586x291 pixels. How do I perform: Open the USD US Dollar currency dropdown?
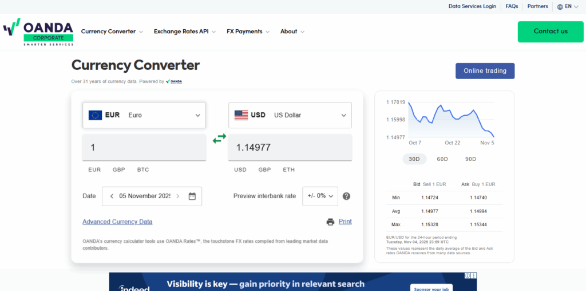pyautogui.click(x=290, y=115)
